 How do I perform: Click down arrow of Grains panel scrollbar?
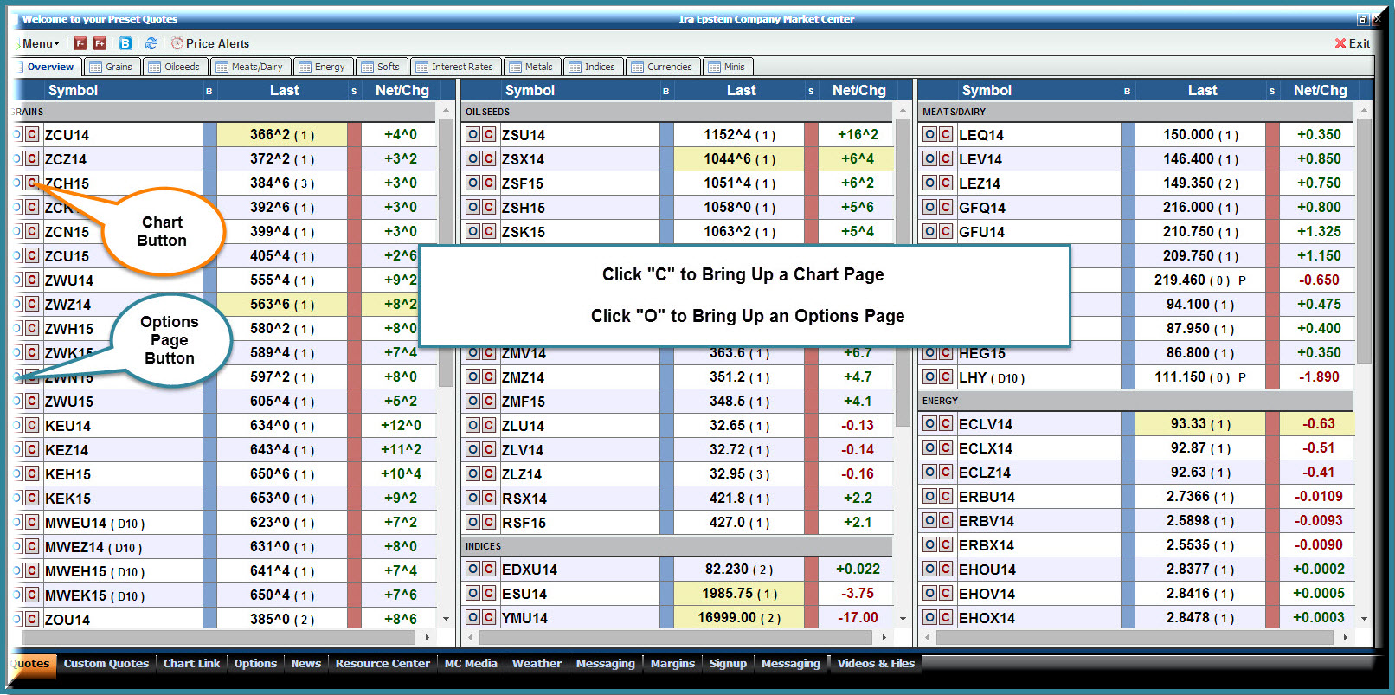coord(446,619)
